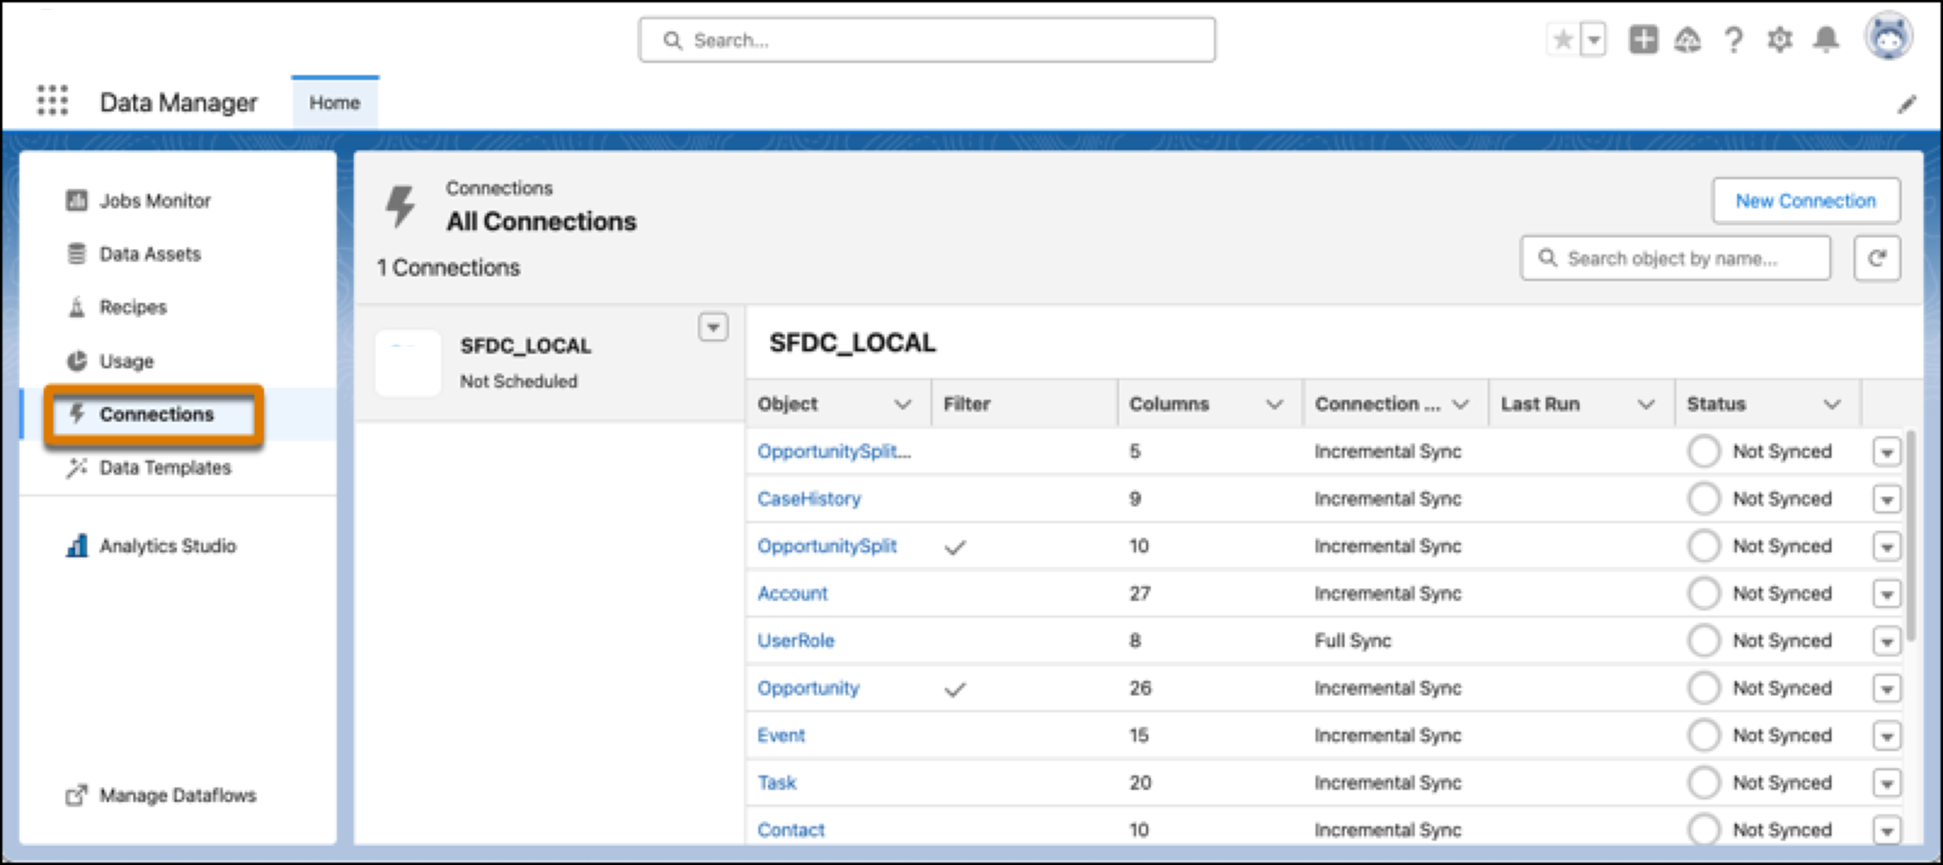Expand row actions for the Opportunity object
Image resolution: width=1943 pixels, height=865 pixels.
pyautogui.click(x=1886, y=688)
